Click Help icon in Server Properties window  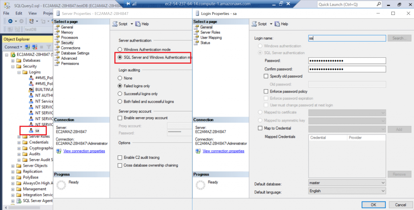138,24
